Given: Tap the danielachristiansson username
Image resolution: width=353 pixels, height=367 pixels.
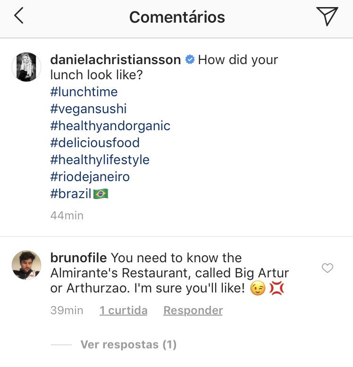Looking at the screenshot, I should click(115, 60).
